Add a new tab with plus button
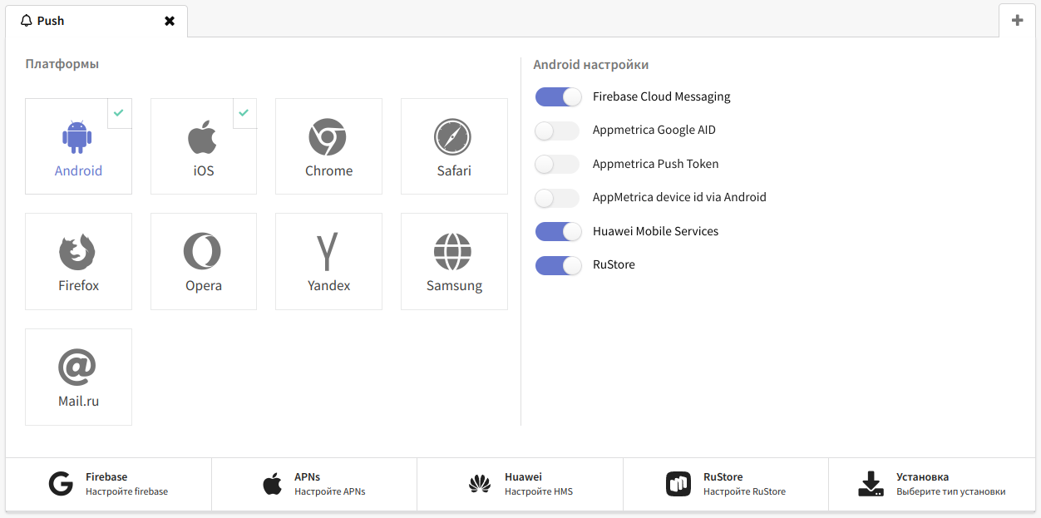1041x518 pixels. pos(1017,21)
